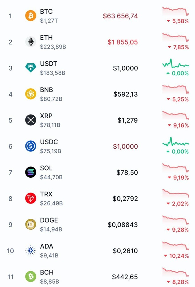Tap the Ethereum ETH diamond icon
The width and height of the screenshot is (195, 287).
coord(31,42)
